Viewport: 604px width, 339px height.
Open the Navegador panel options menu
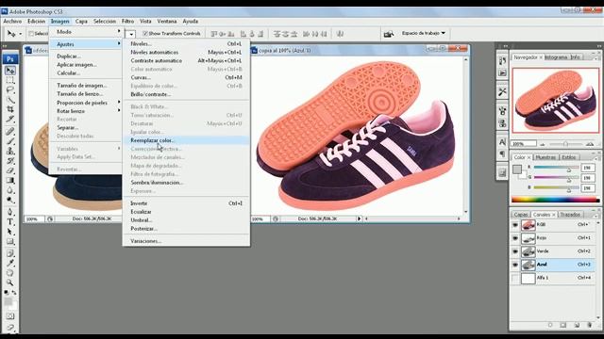(x=596, y=57)
